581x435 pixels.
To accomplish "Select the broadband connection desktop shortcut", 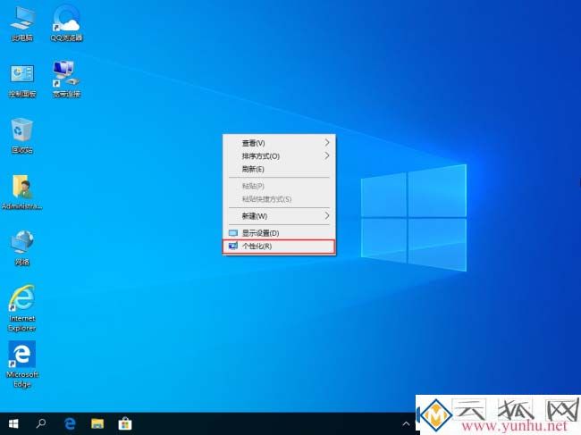I will click(67, 79).
